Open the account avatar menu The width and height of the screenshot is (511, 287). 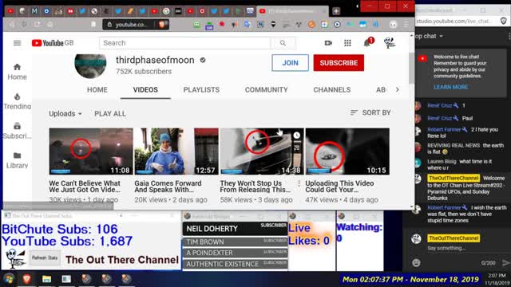coord(390,42)
